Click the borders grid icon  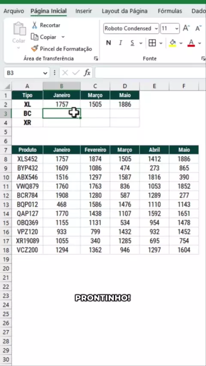(x=152, y=43)
